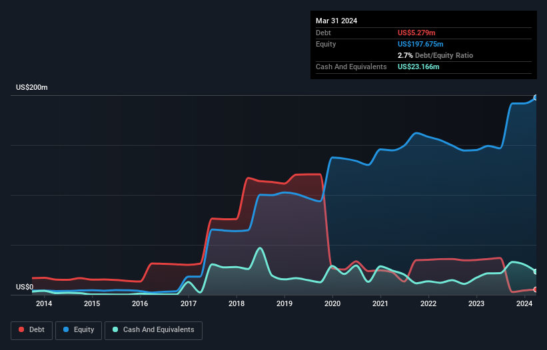
Task: Click the 2024 x-axis label
Action: click(524, 303)
